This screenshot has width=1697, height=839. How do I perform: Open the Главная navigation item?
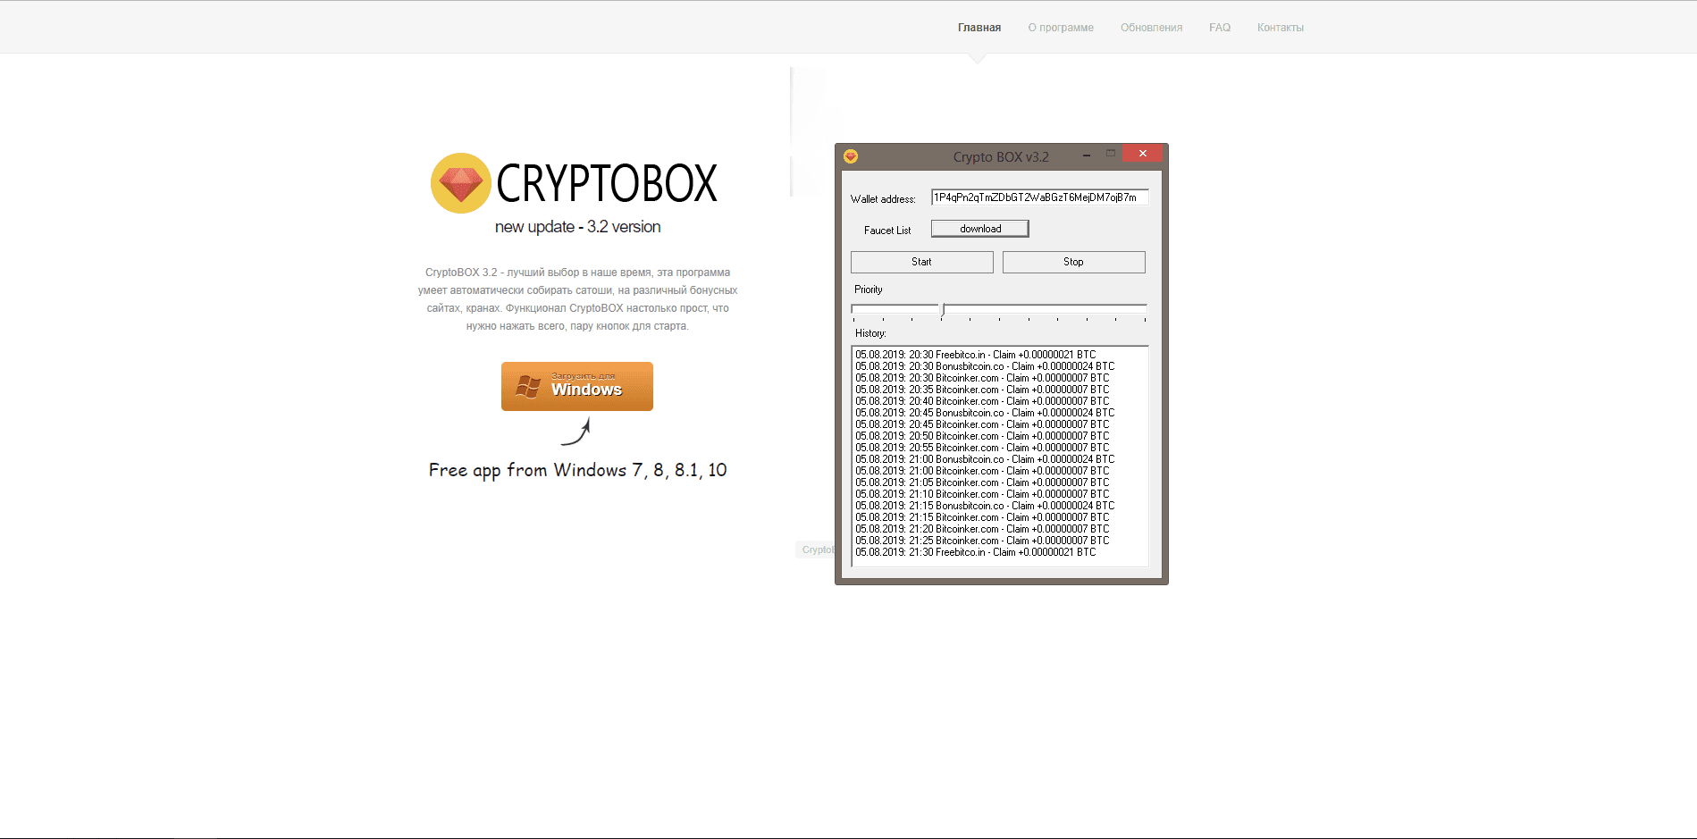pos(979,27)
